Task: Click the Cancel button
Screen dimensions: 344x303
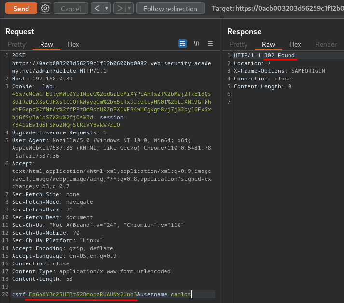Action: pyautogui.click(x=71, y=9)
